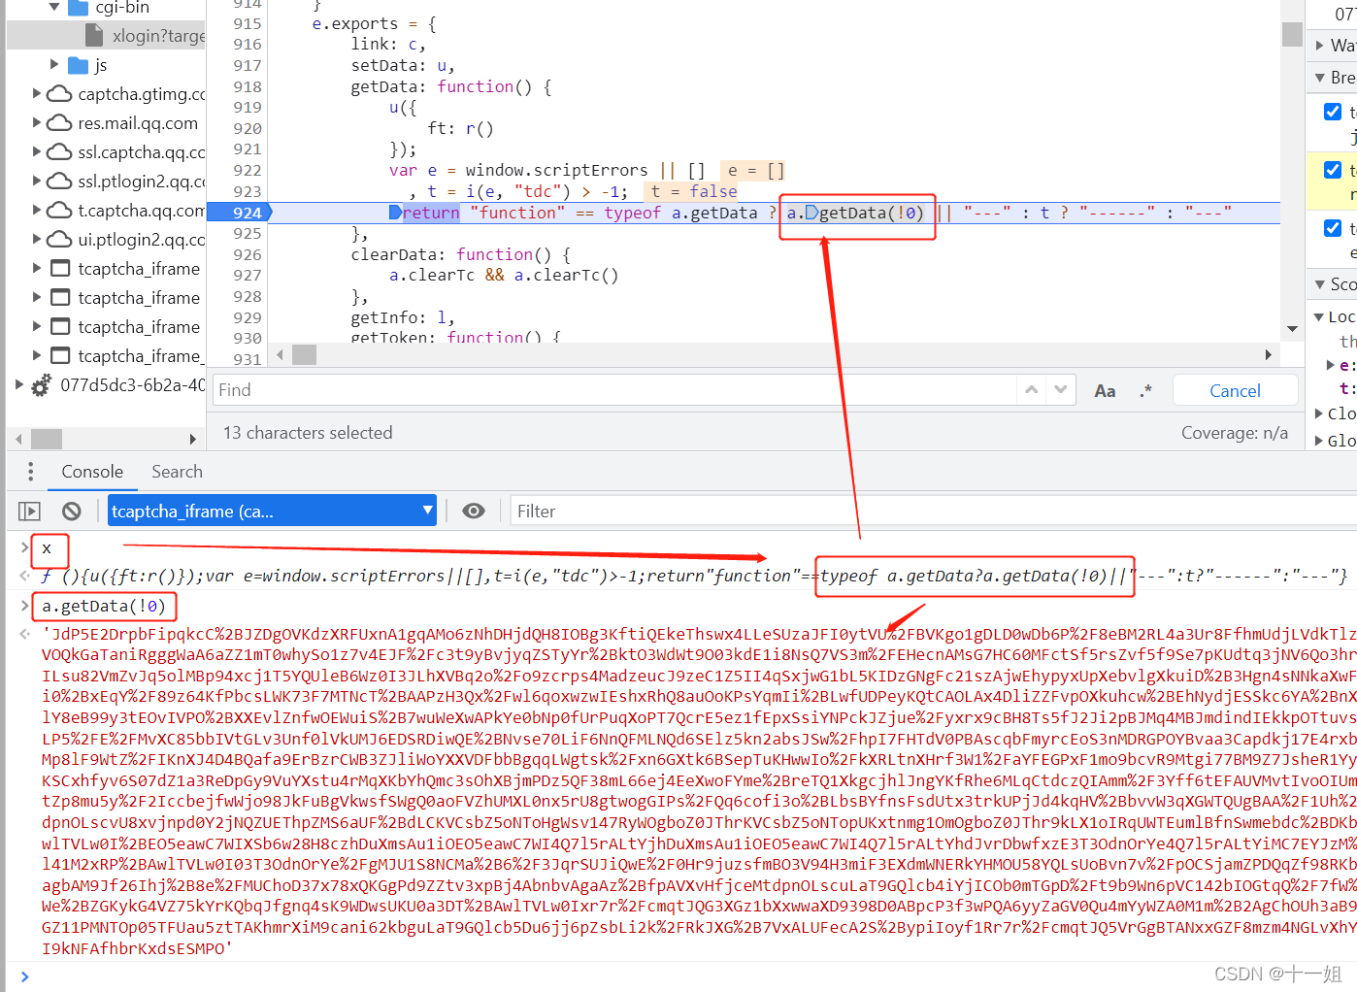Viewport: 1357px width, 992px height.
Task: Click '13 characters selected' status text
Action: click(308, 433)
